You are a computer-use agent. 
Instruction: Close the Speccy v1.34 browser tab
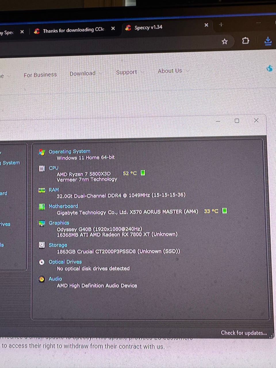pyautogui.click(x=206, y=25)
